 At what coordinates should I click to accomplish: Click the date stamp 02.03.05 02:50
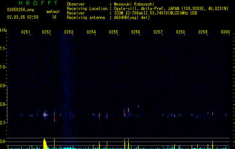(23, 17)
